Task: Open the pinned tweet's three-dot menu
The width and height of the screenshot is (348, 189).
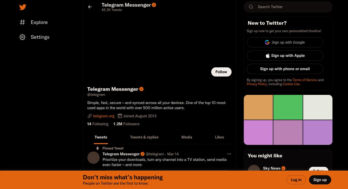Action: pyautogui.click(x=229, y=154)
